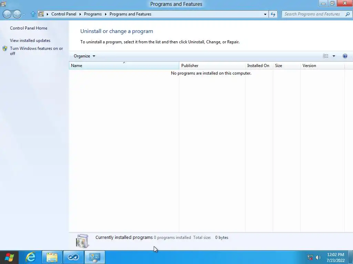Open View installed updates
Screen dimensions: 353x264
pos(30,41)
